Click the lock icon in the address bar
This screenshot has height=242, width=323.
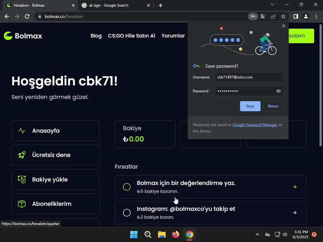pyautogui.click(x=40, y=16)
